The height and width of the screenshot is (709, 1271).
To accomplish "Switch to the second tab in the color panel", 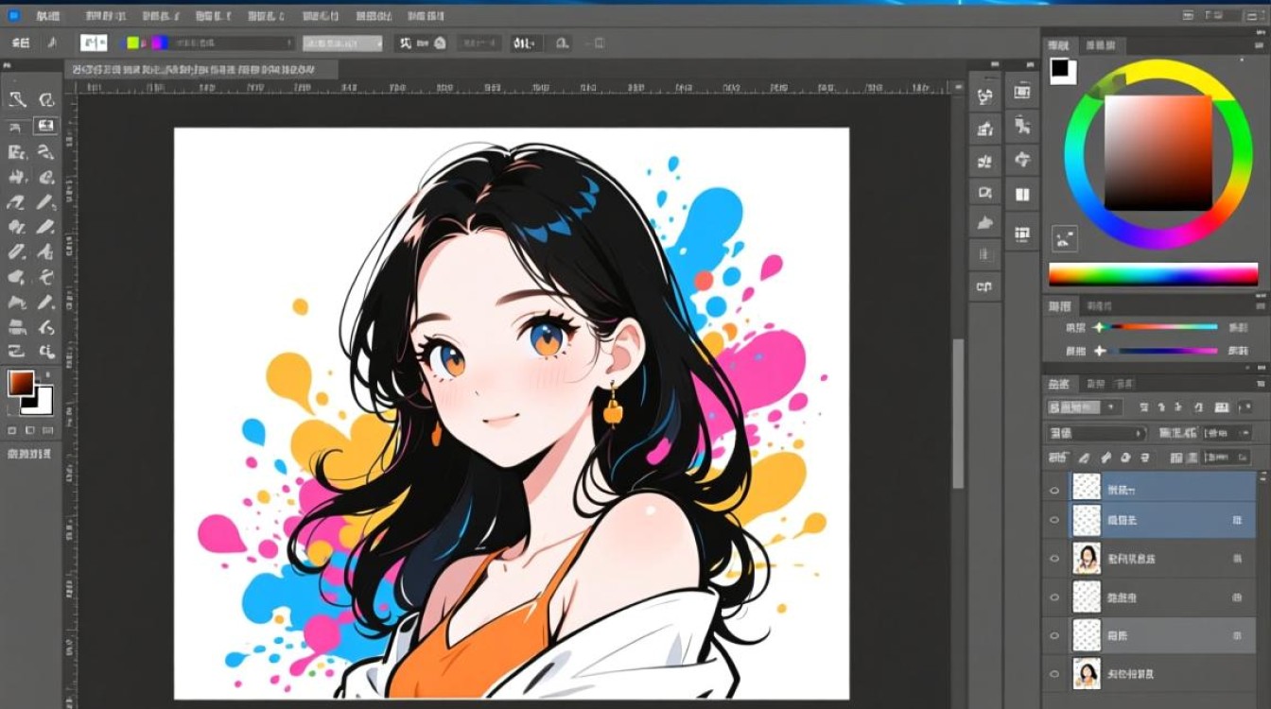I will 1099,44.
